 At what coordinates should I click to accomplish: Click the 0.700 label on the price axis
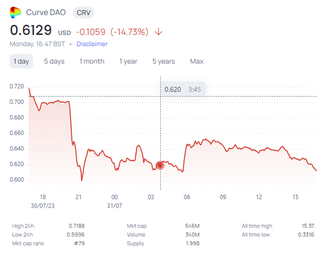click(x=17, y=102)
